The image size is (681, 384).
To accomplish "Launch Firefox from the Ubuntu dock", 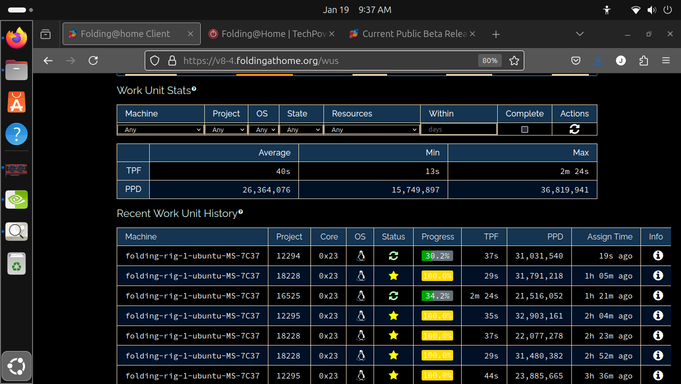I will pyautogui.click(x=17, y=38).
